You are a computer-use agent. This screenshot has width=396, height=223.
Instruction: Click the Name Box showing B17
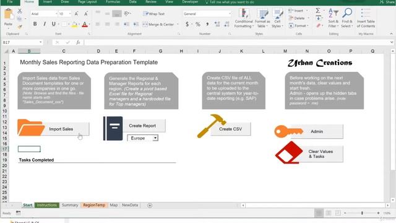(22, 42)
